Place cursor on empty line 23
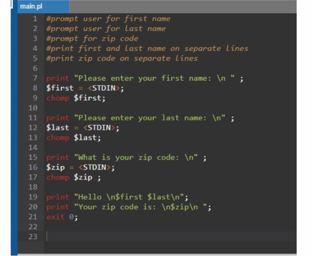The height and width of the screenshot is (256, 312). tap(171, 236)
